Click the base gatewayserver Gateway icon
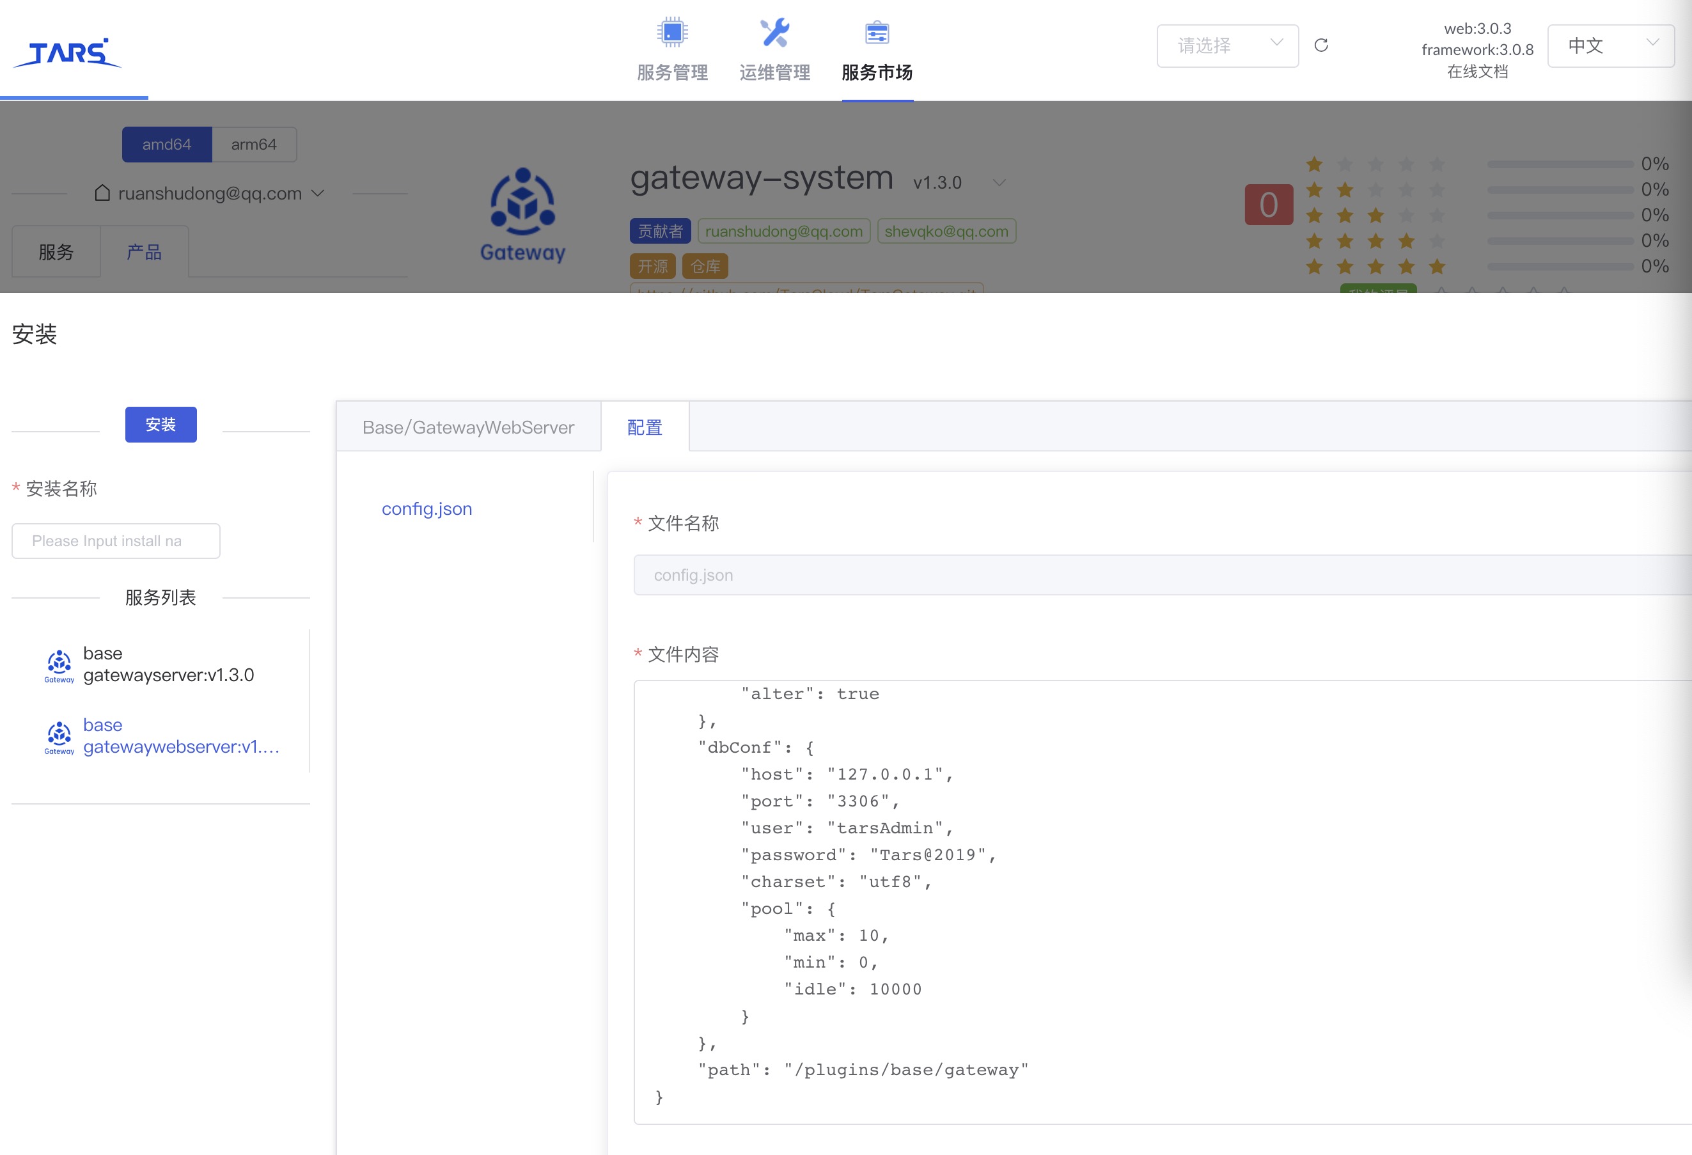Viewport: 1692px width, 1155px height. (x=59, y=665)
